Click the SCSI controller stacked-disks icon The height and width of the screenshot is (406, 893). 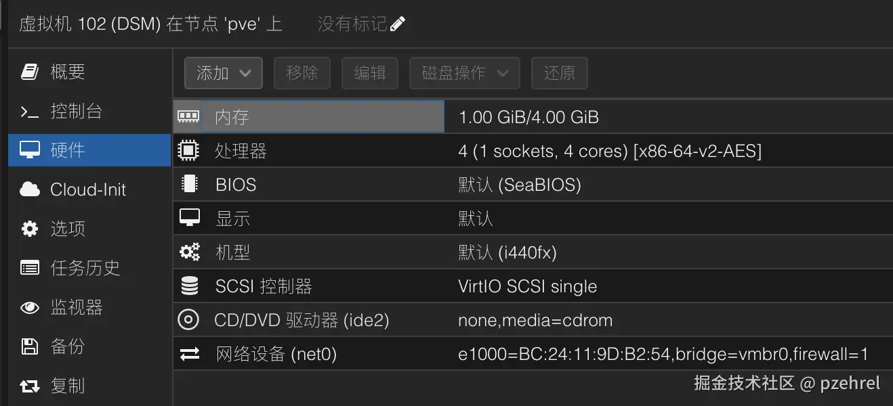[x=188, y=286]
